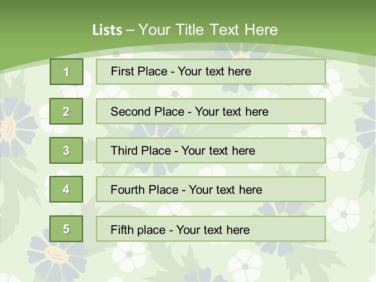The image size is (376, 282).
Task: Click the "First Place - Your text here" box
Action: click(211, 72)
